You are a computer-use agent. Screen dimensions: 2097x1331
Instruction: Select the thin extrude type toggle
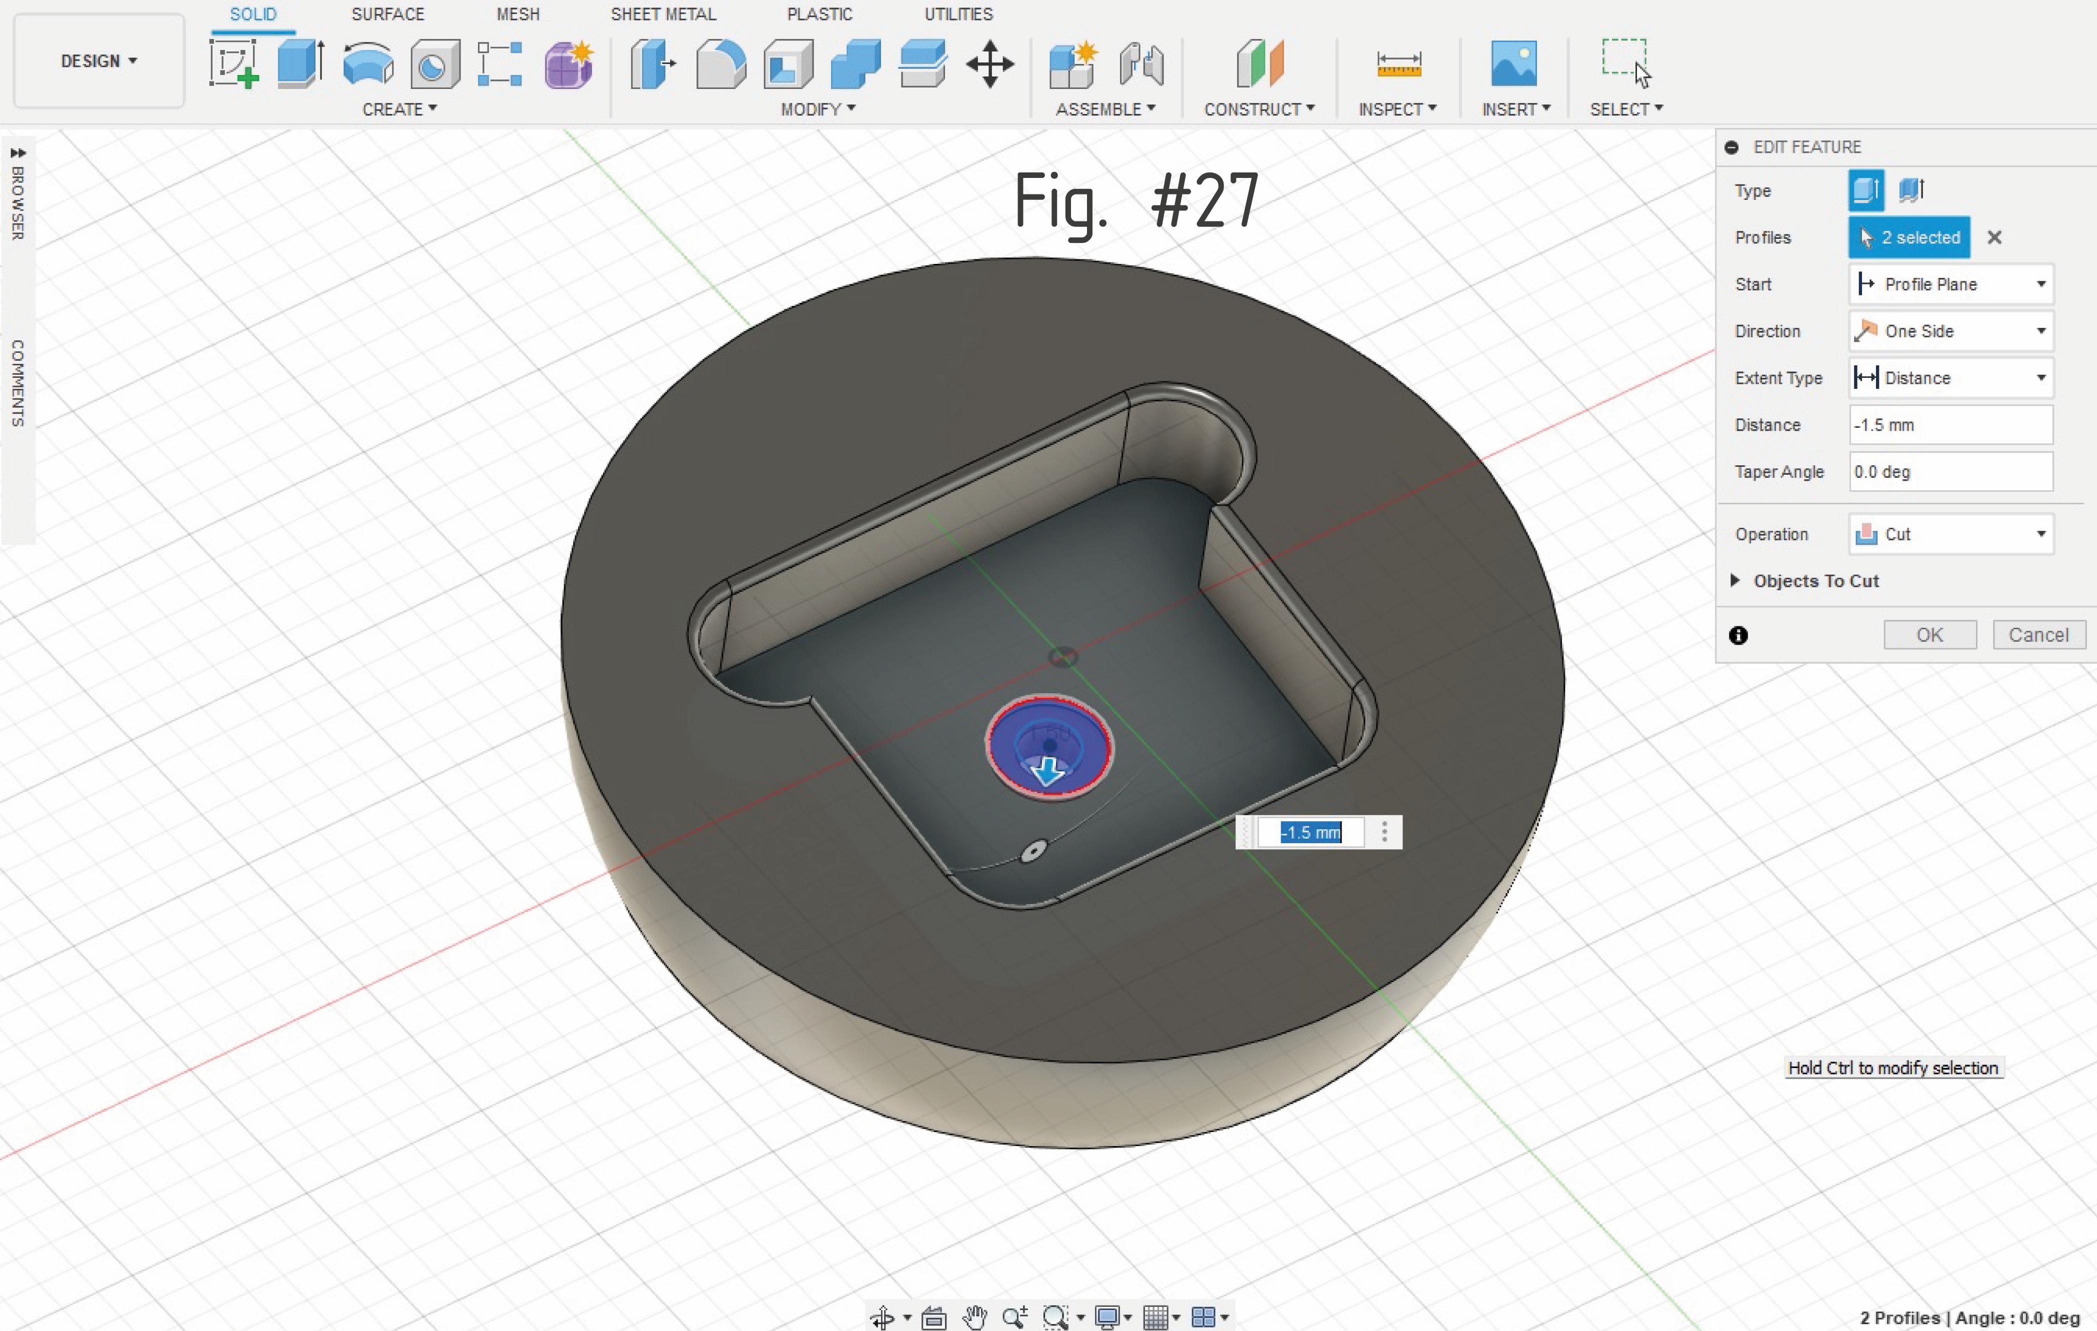(x=1911, y=190)
